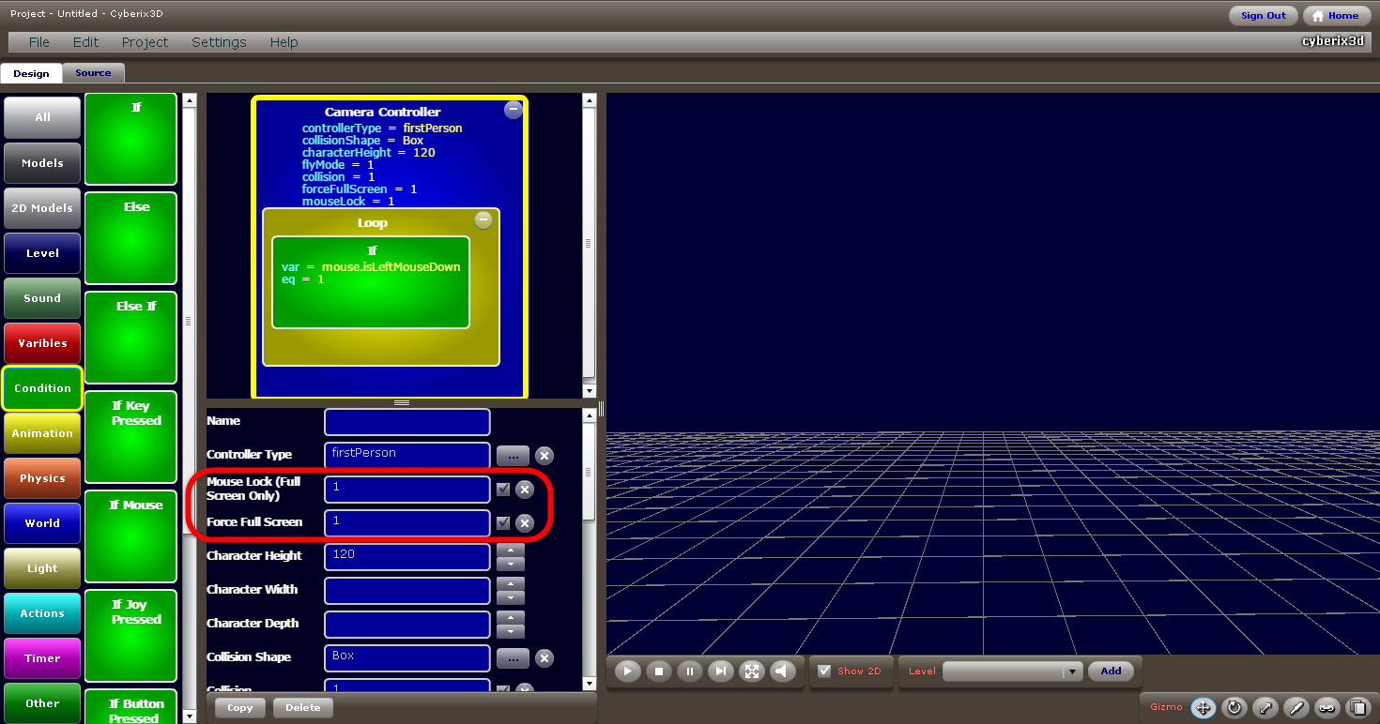This screenshot has height=724, width=1380.
Task: Select the 2D Models category
Action: (42, 208)
